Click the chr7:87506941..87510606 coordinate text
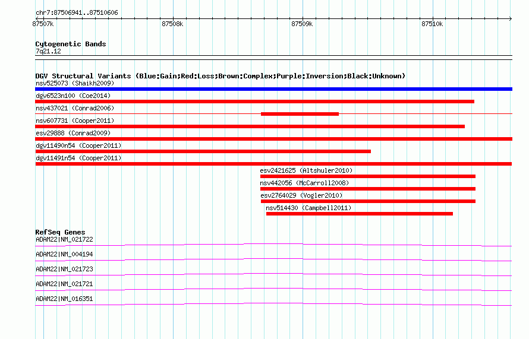This screenshot has width=529, height=339. [x=77, y=13]
